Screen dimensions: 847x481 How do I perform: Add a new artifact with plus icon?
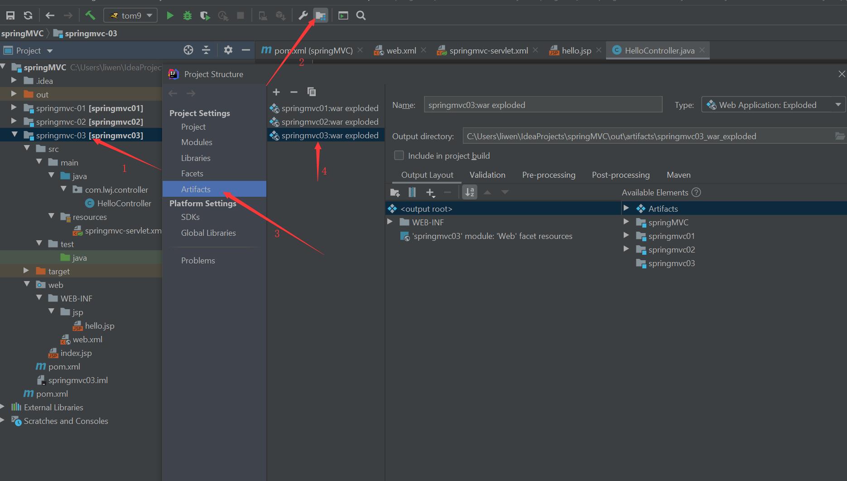coord(276,92)
